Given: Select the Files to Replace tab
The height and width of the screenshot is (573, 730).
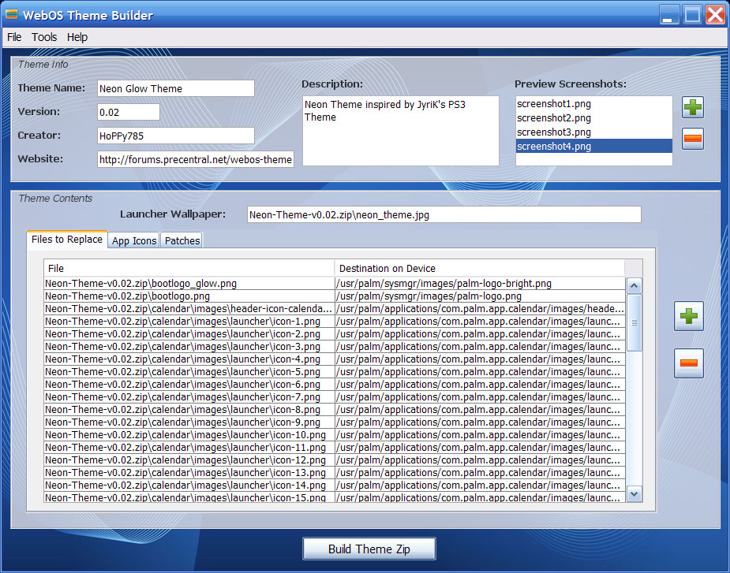Looking at the screenshot, I should coord(67,240).
